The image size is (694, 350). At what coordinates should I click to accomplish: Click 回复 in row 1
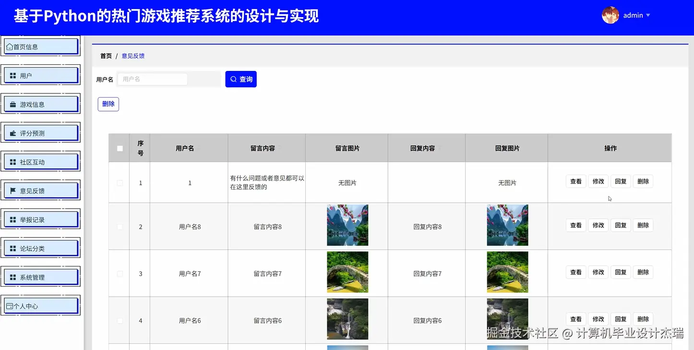pyautogui.click(x=621, y=182)
